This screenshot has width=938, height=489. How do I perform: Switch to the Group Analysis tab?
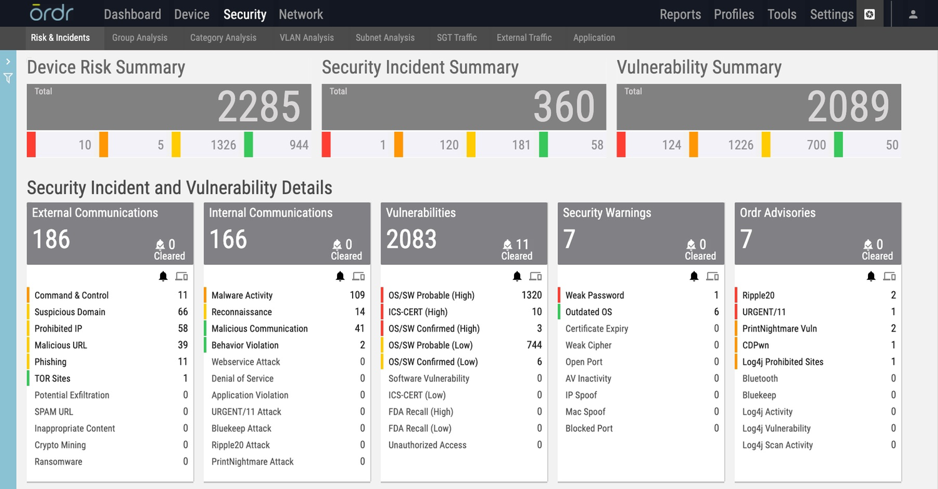pyautogui.click(x=139, y=37)
